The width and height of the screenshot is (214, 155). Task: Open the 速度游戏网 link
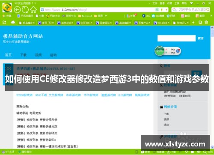(108, 95)
